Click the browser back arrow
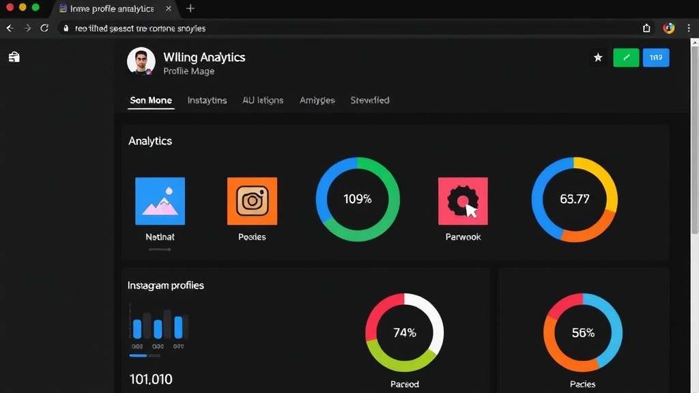The image size is (699, 393). pos(10,28)
